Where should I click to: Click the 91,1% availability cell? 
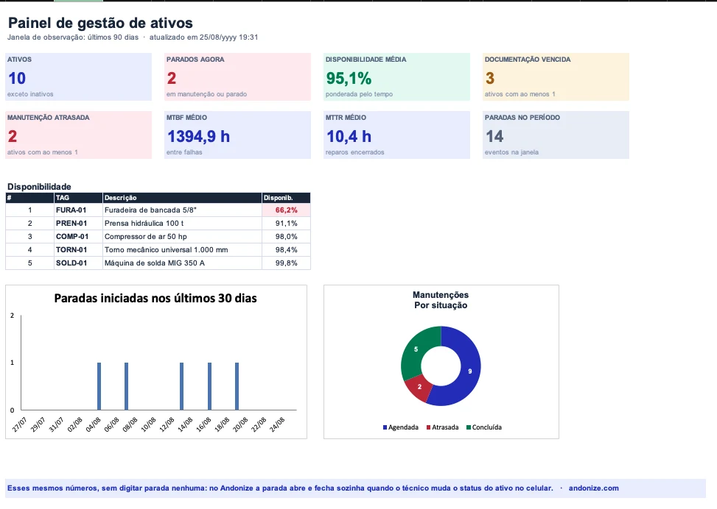click(x=286, y=223)
